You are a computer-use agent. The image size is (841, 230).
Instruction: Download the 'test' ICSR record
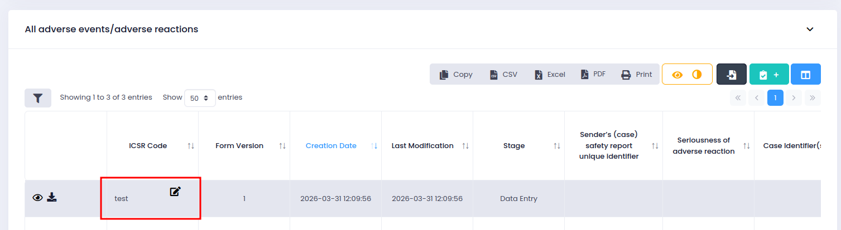click(52, 197)
